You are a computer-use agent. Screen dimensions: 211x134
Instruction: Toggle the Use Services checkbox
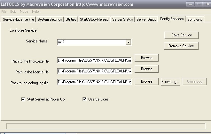pyautogui.click(x=84, y=99)
